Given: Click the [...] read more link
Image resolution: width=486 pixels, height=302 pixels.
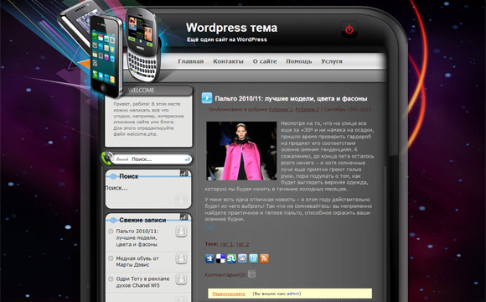Looking at the screenshot, I should click(x=209, y=226).
